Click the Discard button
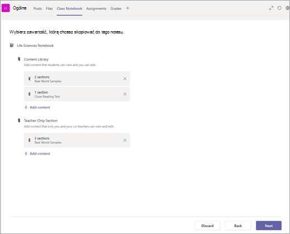 coord(207,226)
